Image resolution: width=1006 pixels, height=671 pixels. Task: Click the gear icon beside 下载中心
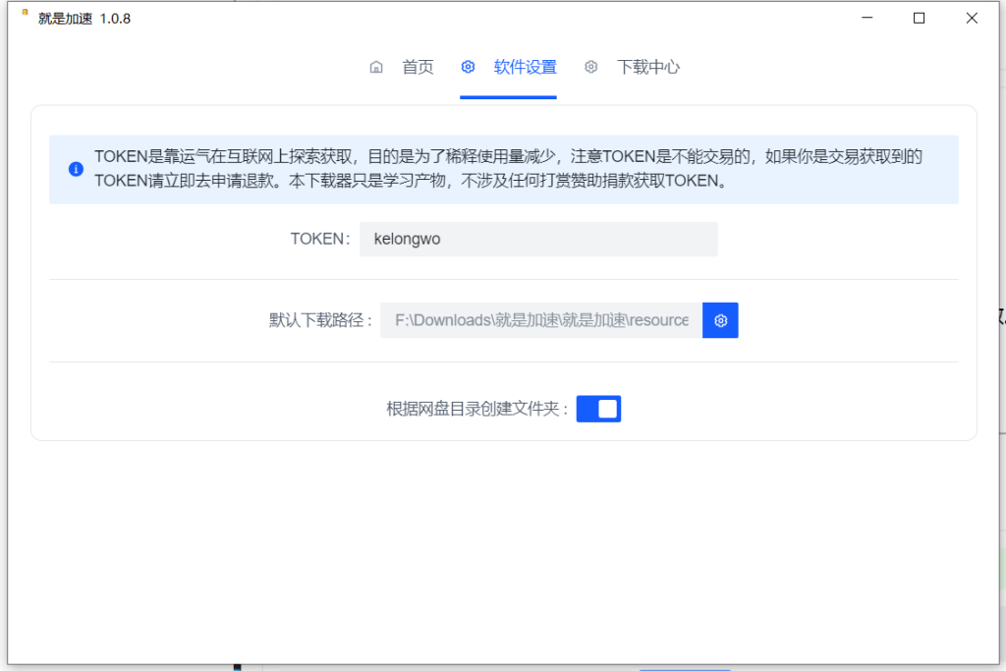coord(590,67)
